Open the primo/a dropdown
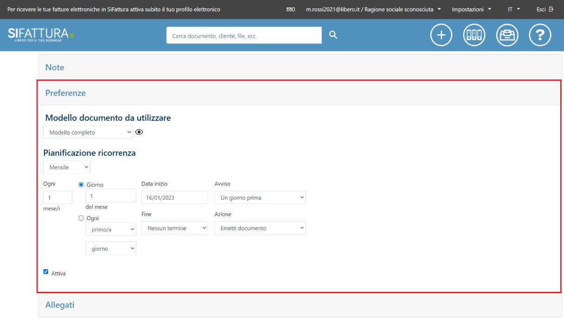Screen dimensions: 564x321 (111, 228)
